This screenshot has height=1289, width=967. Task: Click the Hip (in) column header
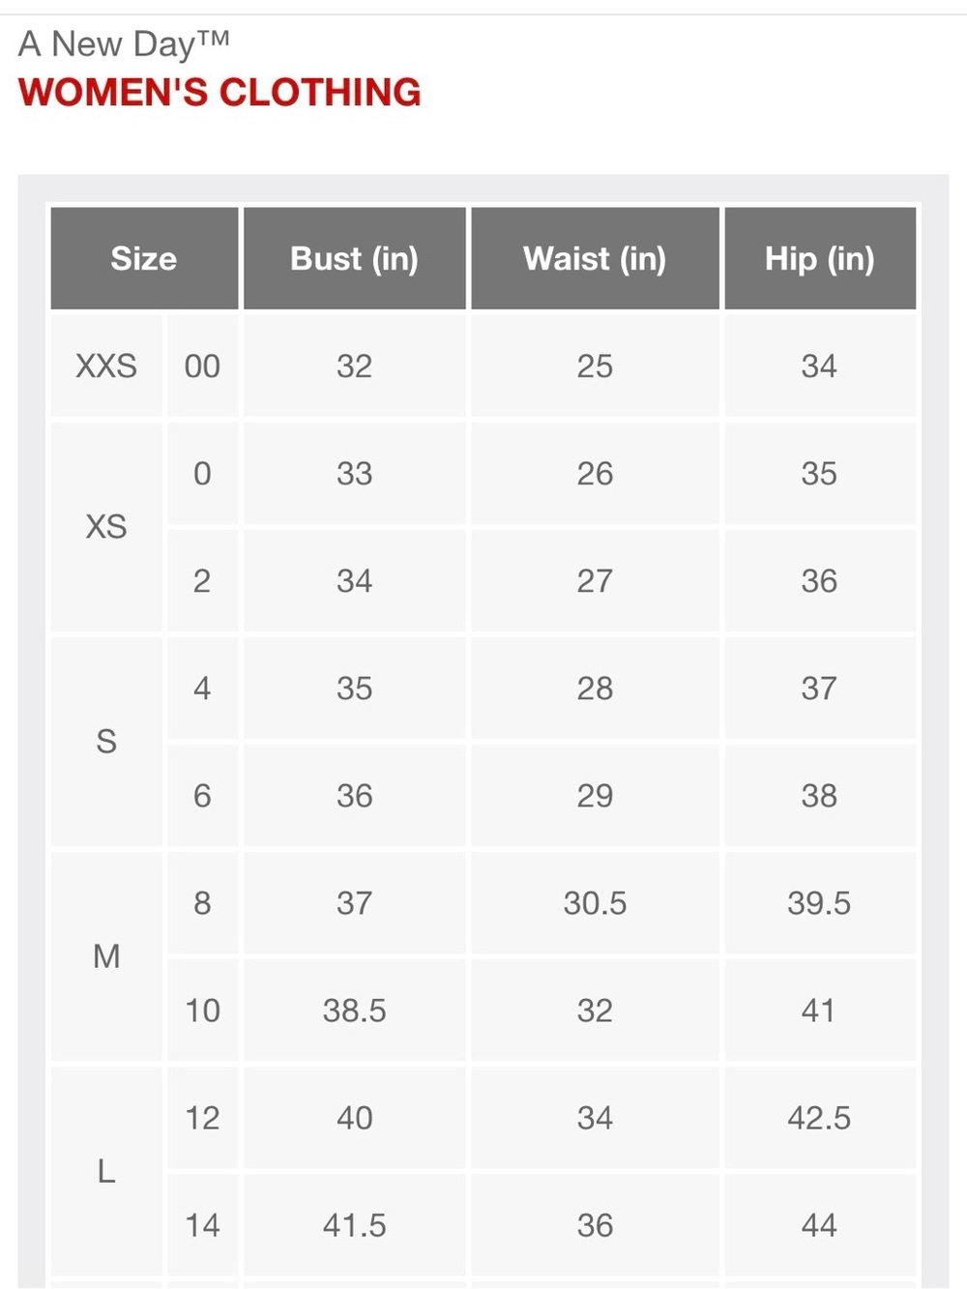(820, 258)
